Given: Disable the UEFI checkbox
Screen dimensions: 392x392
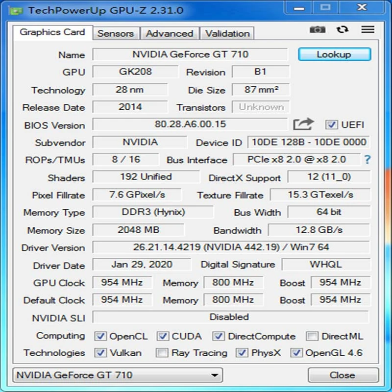Looking at the screenshot, I should pos(332,125).
